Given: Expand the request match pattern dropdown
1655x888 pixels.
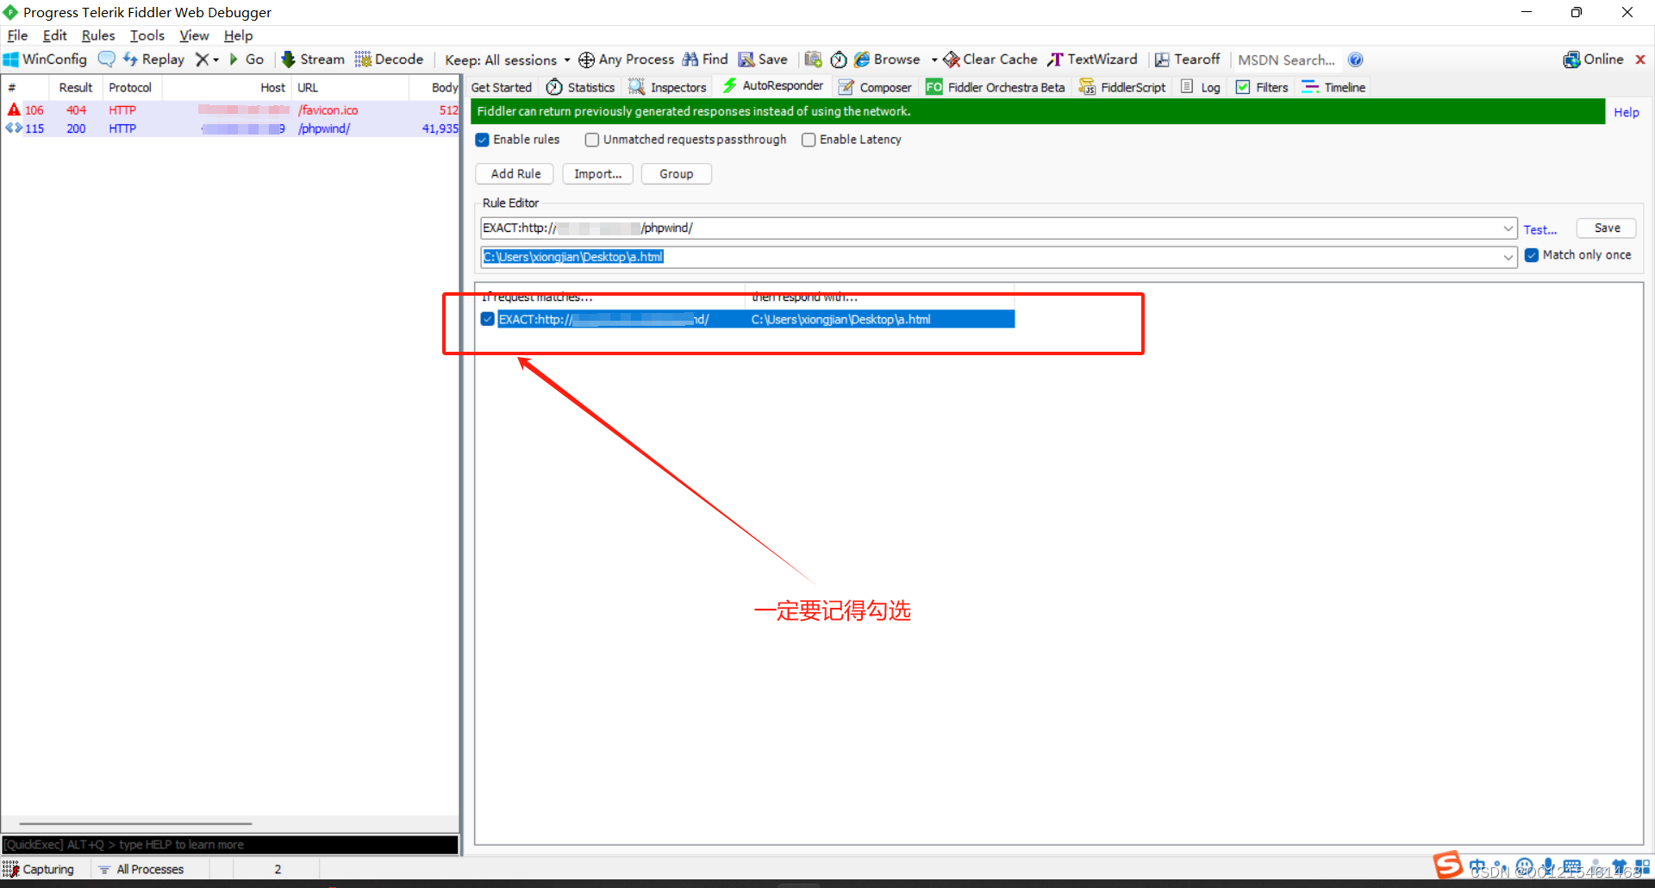Looking at the screenshot, I should pos(1508,228).
